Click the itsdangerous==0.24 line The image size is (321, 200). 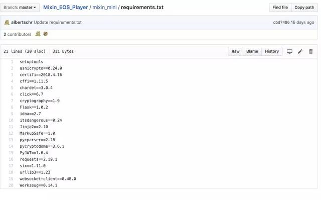41,120
